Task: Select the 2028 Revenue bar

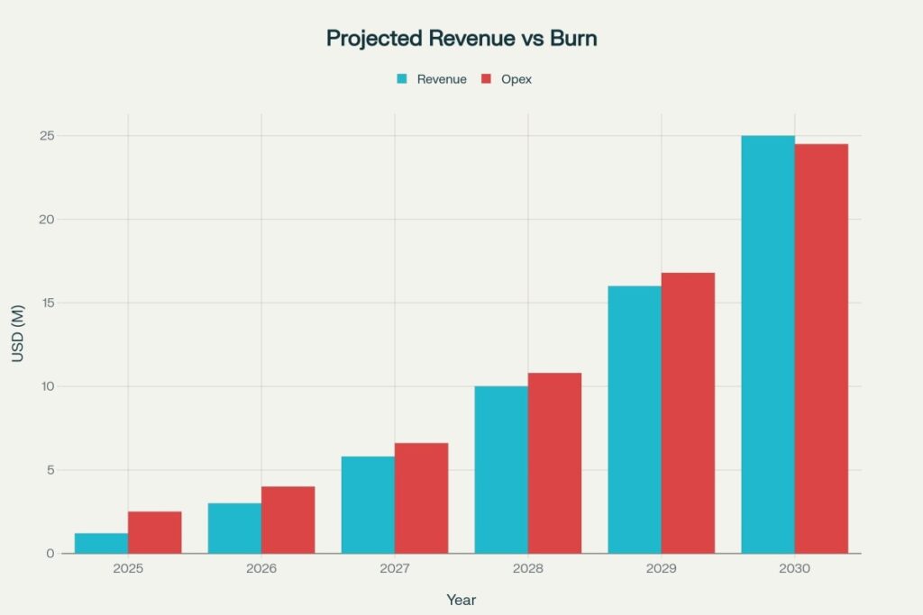Action: coord(502,468)
